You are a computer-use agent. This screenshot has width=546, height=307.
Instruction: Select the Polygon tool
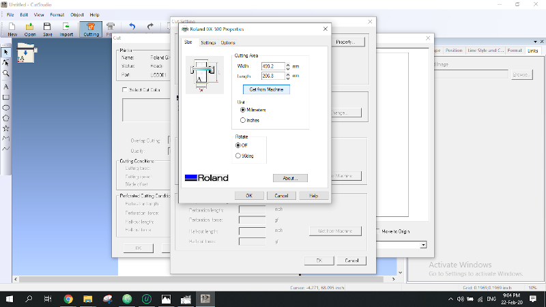click(6, 118)
